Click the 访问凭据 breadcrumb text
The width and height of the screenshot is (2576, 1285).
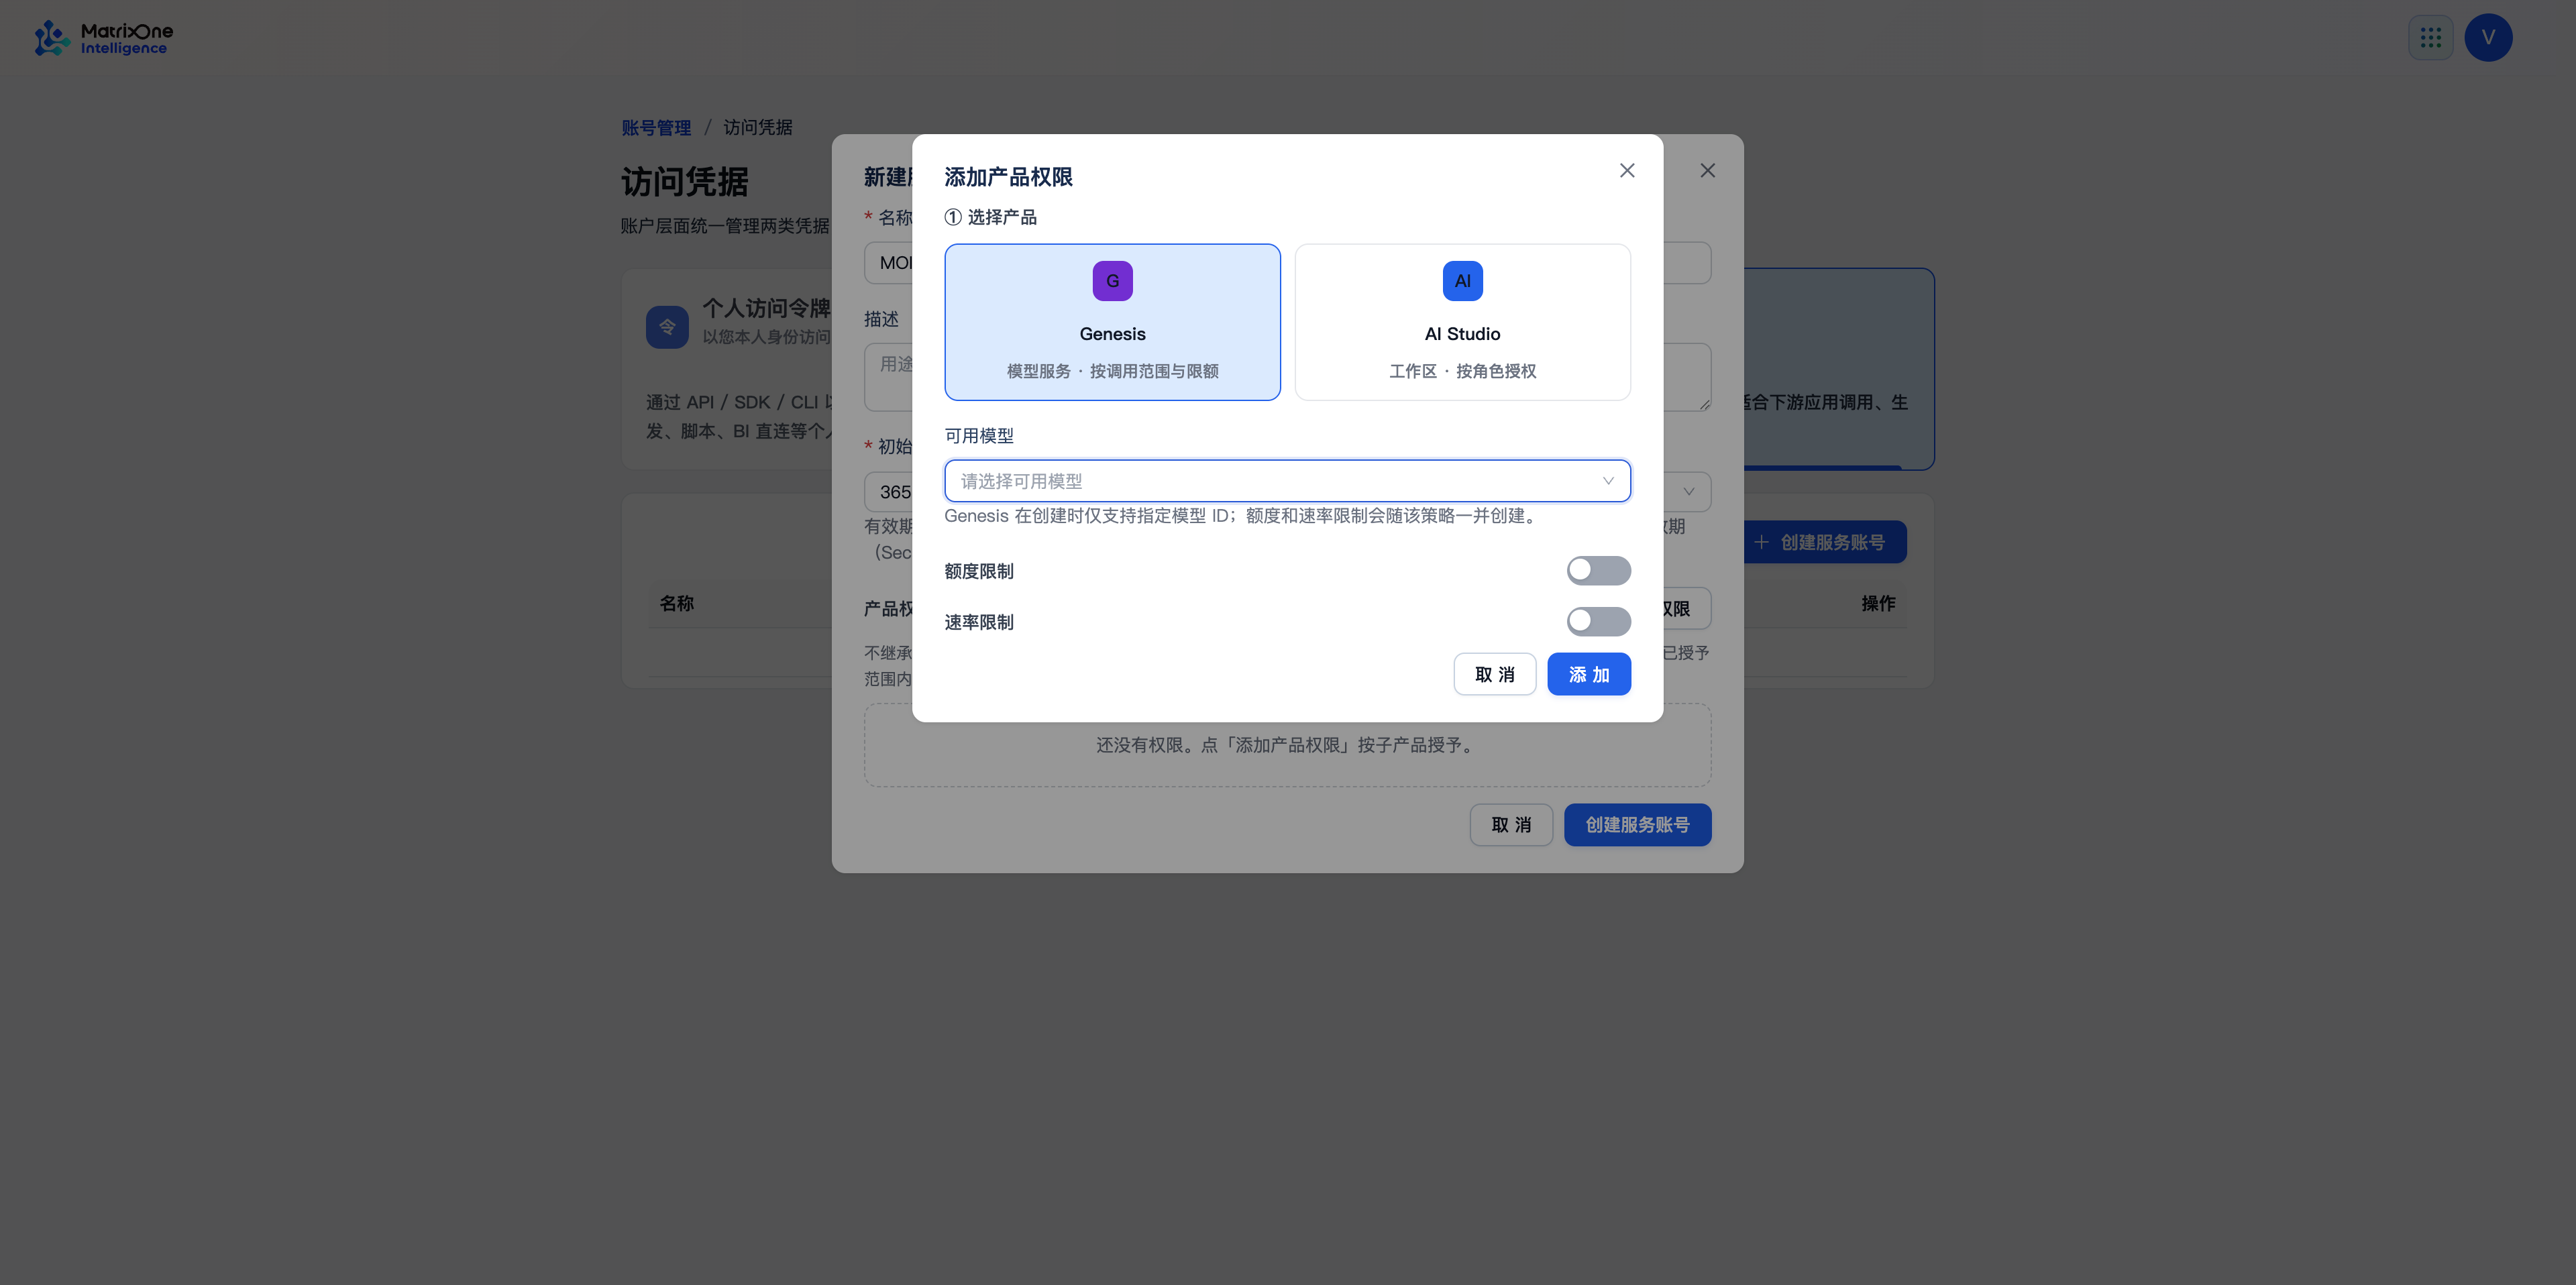click(x=758, y=128)
